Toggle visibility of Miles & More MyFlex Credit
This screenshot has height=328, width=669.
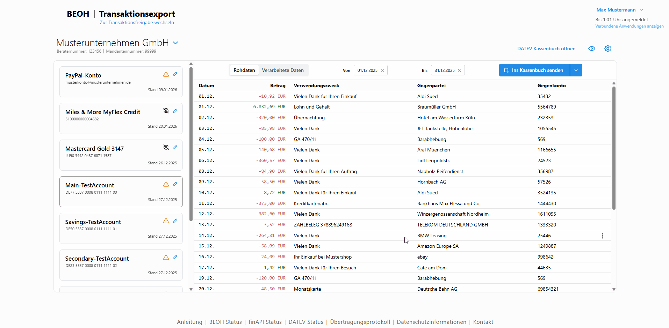click(166, 111)
